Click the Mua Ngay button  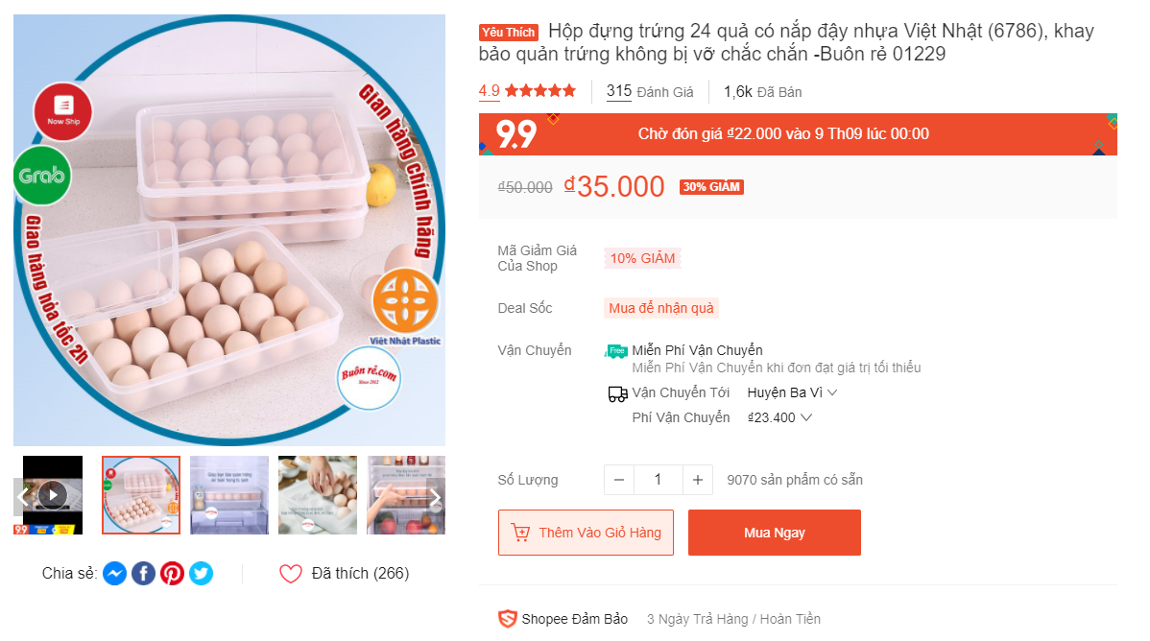[x=774, y=533]
